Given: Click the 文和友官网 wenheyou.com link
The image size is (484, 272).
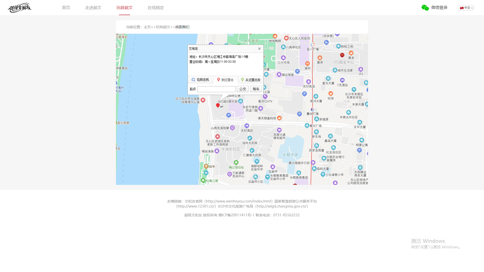Looking at the screenshot, I should [228, 201].
